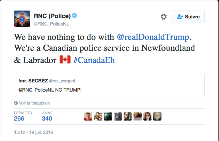Click the Canadian flag emoji
219x141 pixels.
[65, 60]
